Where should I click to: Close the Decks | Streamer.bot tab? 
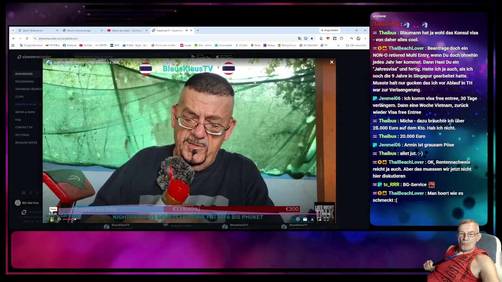(x=57, y=31)
